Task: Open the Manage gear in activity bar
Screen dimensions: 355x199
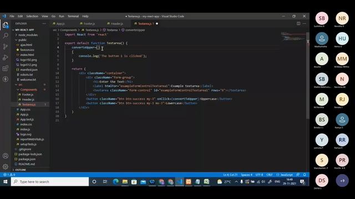Action: tap(6, 166)
